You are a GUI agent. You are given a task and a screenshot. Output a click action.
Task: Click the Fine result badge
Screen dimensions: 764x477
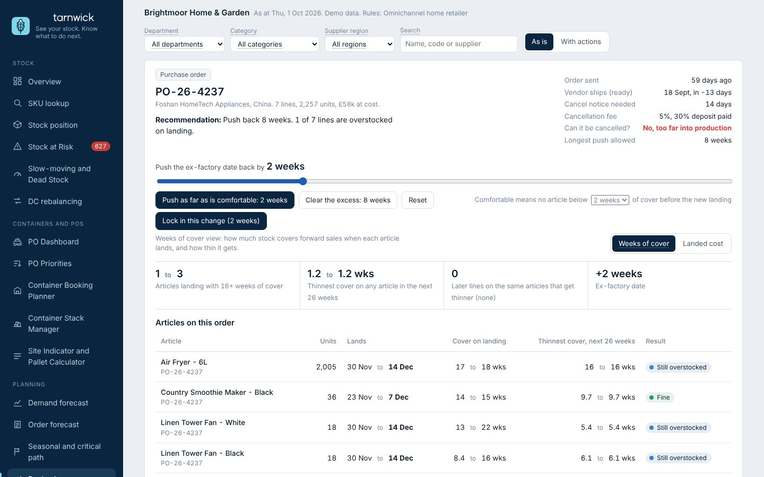pyautogui.click(x=659, y=397)
